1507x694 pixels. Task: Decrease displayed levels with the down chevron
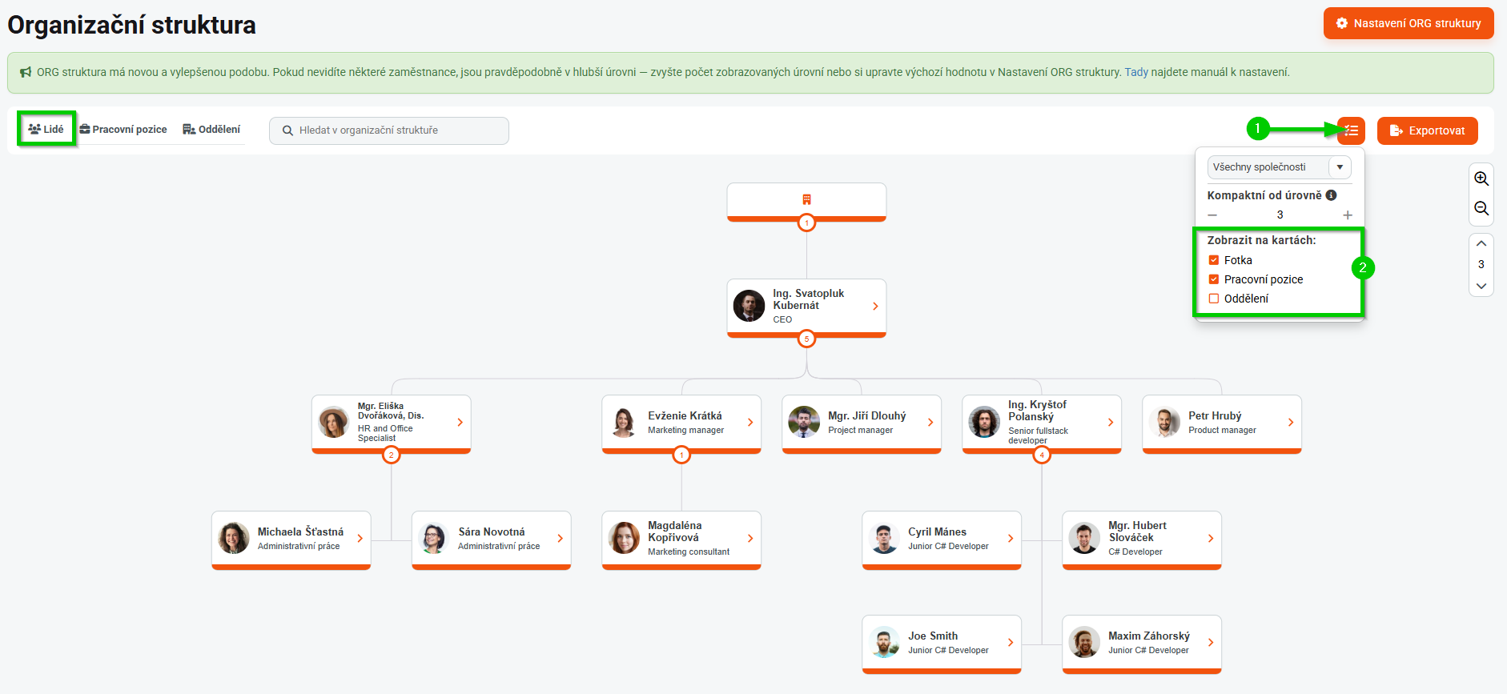pyautogui.click(x=1481, y=286)
